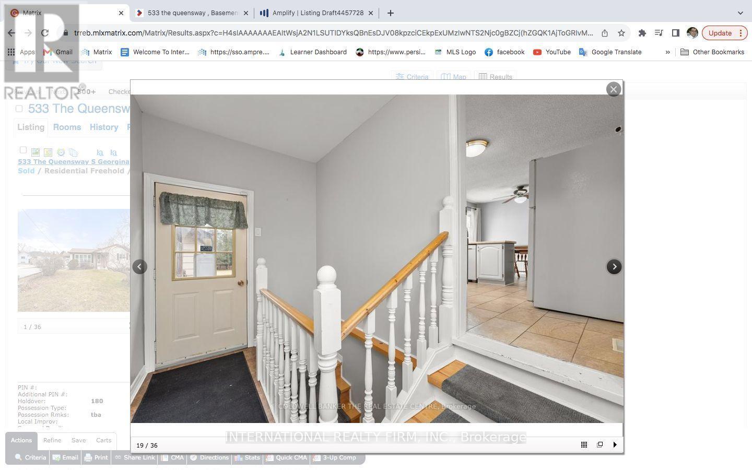
Task: Expand the hidden bookmarks chevron
Action: coord(667,52)
